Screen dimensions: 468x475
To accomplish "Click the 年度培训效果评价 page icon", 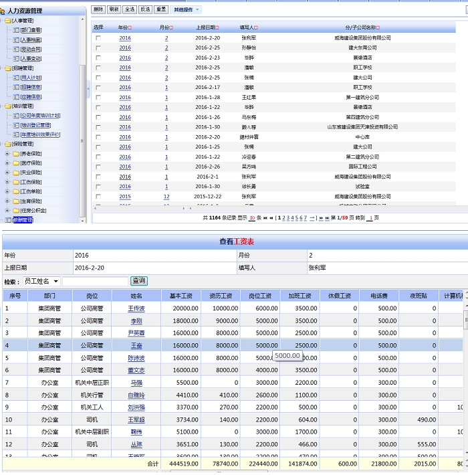I will [x=16, y=134].
